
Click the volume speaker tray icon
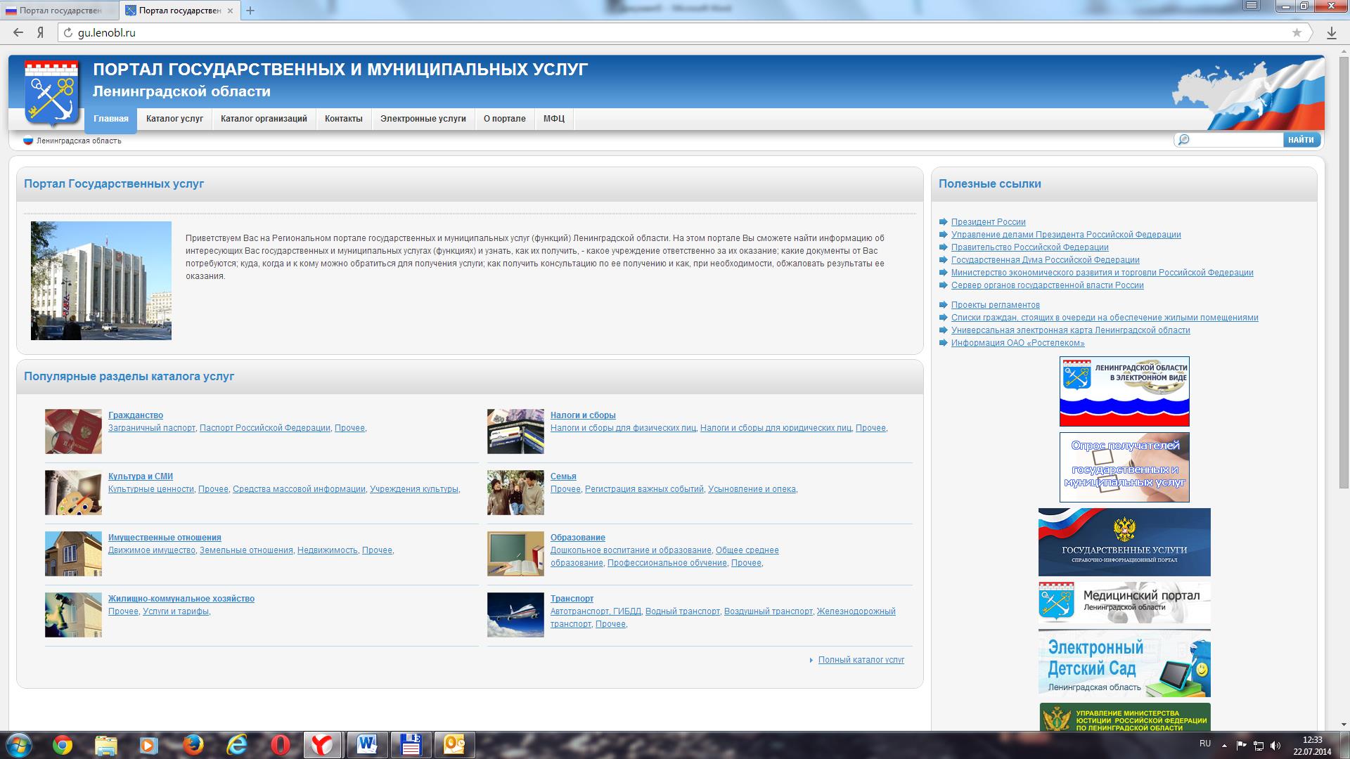(x=1275, y=746)
